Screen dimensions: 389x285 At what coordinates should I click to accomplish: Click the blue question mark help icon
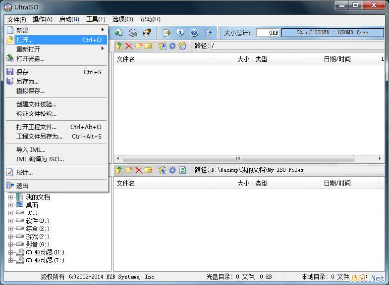pos(194,33)
